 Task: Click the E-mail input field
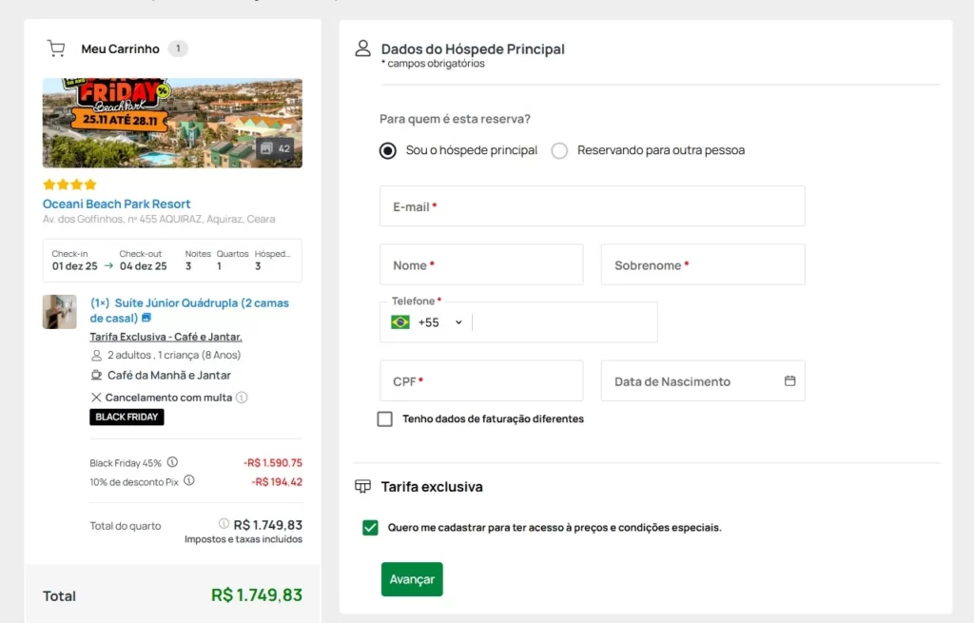point(592,206)
